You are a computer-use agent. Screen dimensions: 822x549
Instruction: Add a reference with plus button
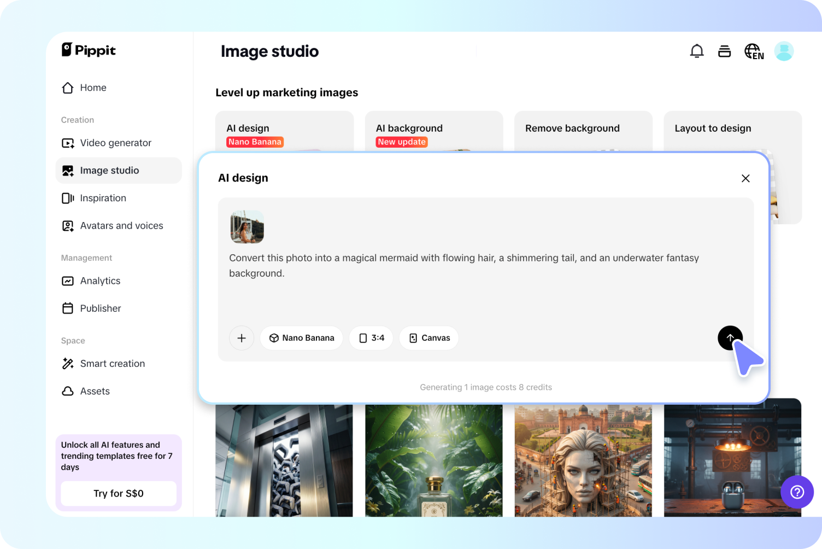pyautogui.click(x=242, y=338)
